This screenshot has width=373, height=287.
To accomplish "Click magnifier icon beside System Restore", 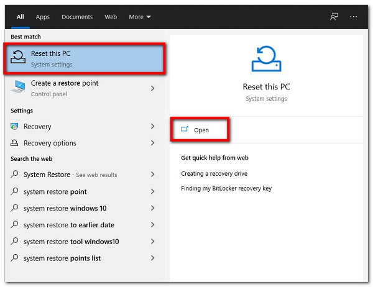I will point(14,175).
